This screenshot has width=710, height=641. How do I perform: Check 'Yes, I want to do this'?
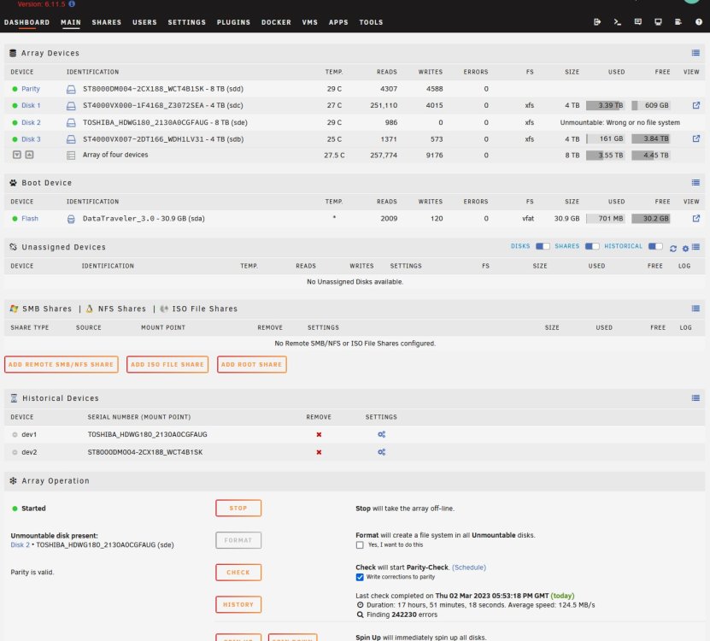point(360,545)
